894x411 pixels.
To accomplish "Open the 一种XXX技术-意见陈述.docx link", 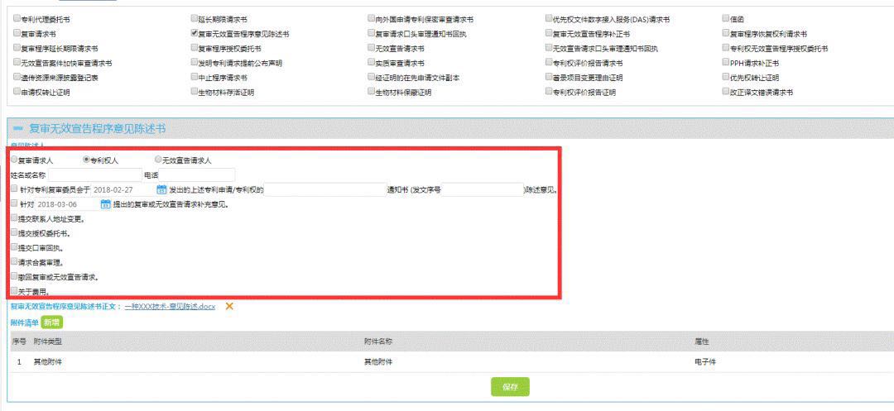I will coord(170,306).
